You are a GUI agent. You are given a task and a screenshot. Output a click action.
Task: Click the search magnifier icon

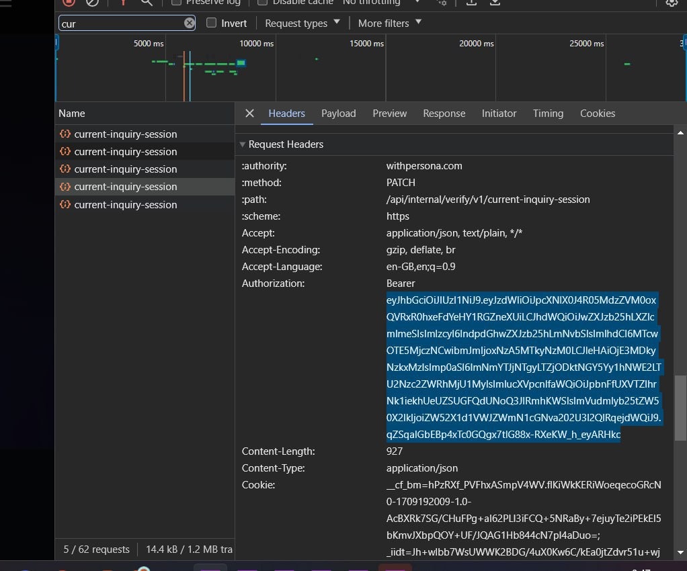tap(147, 2)
